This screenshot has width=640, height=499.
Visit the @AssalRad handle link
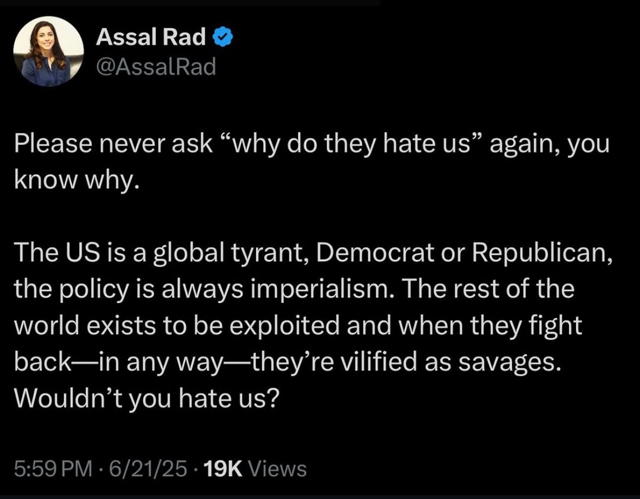156,67
